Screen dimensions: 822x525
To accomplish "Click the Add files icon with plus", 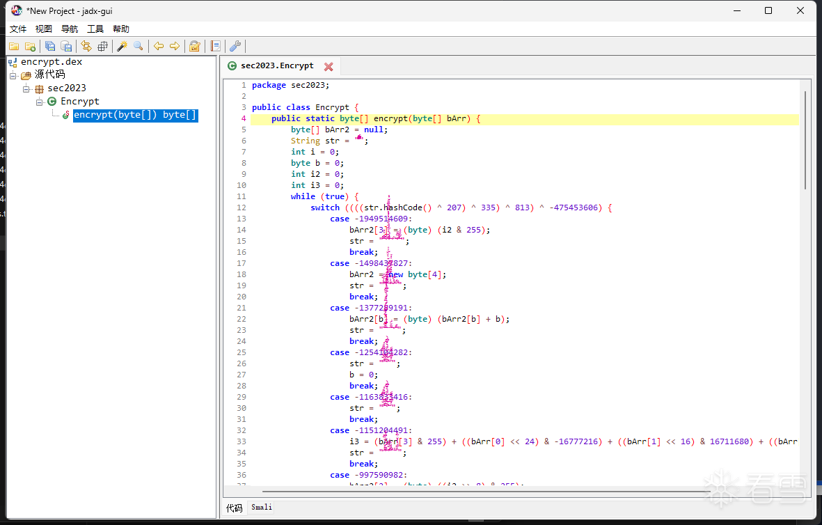I will [30, 46].
